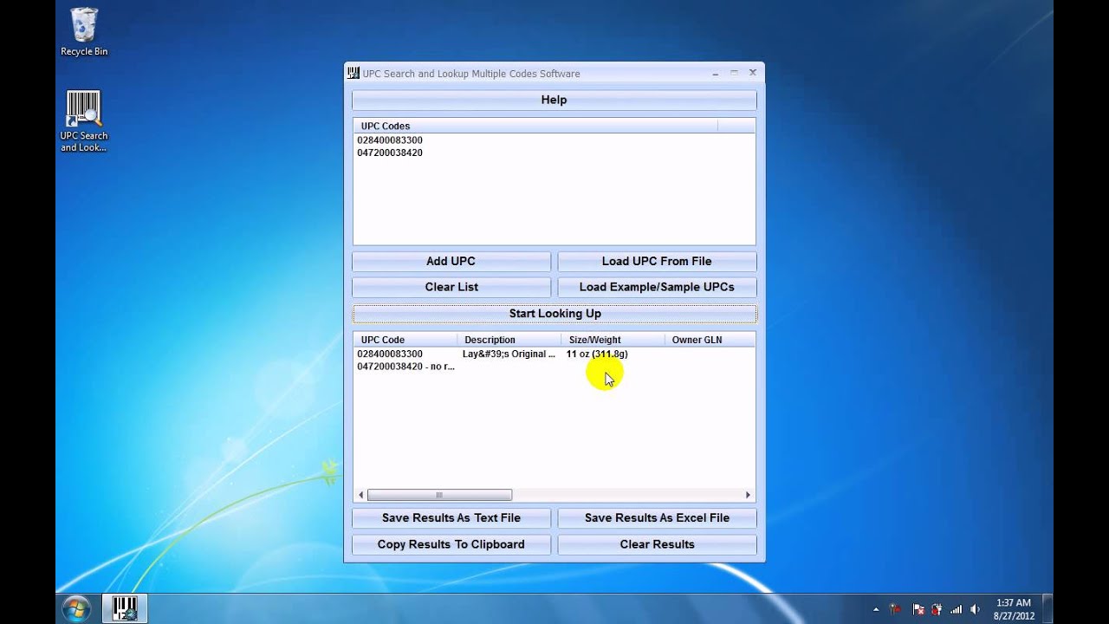Click the app icon in title bar
The width and height of the screenshot is (1109, 624).
[353, 73]
